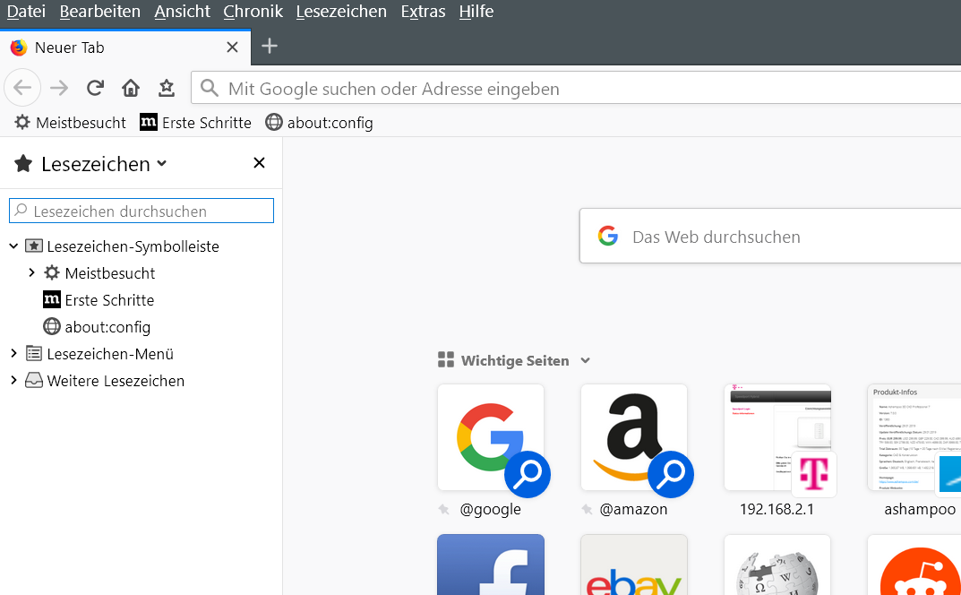Open a new tab with plus icon
The image size is (961, 595).
tap(270, 47)
